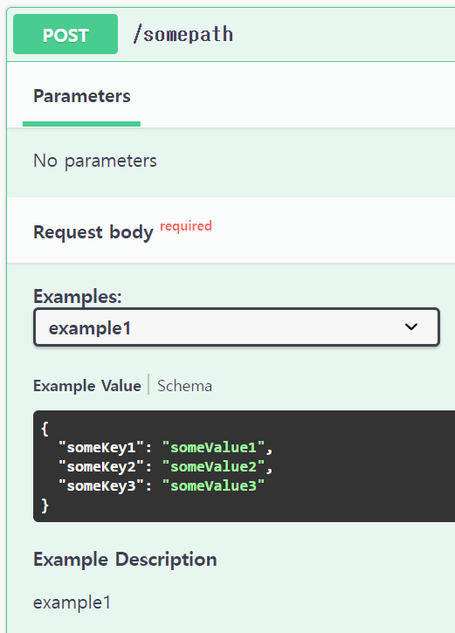
Task: Click the "someValue3" string in JSON
Action: pos(213,485)
